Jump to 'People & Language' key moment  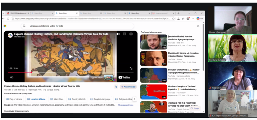[100, 99]
